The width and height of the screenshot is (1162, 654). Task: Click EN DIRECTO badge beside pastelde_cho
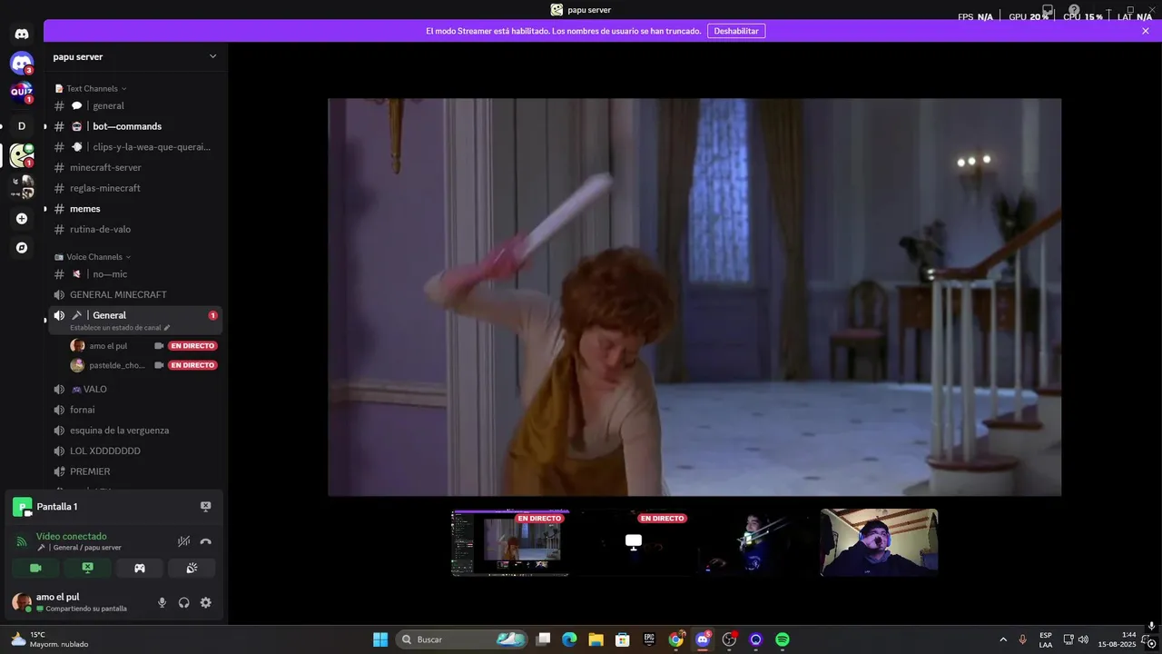click(x=192, y=365)
